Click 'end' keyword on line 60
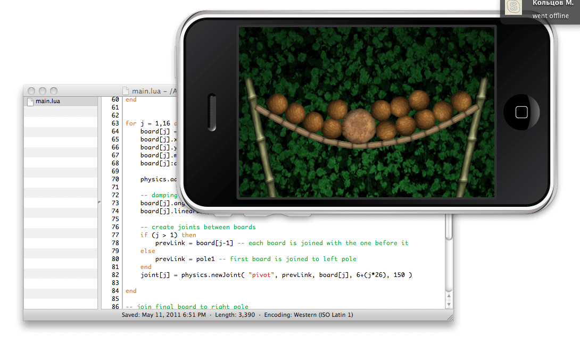580x353 pixels. (x=131, y=99)
